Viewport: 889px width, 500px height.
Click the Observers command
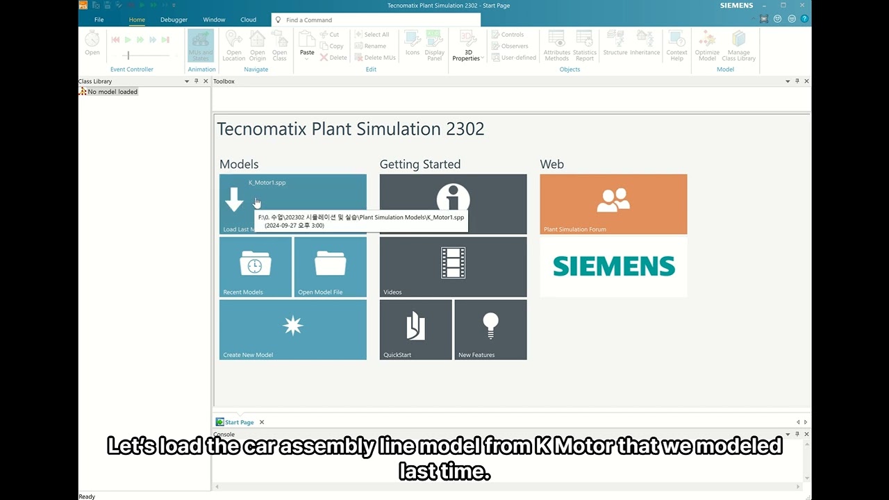[x=510, y=46]
